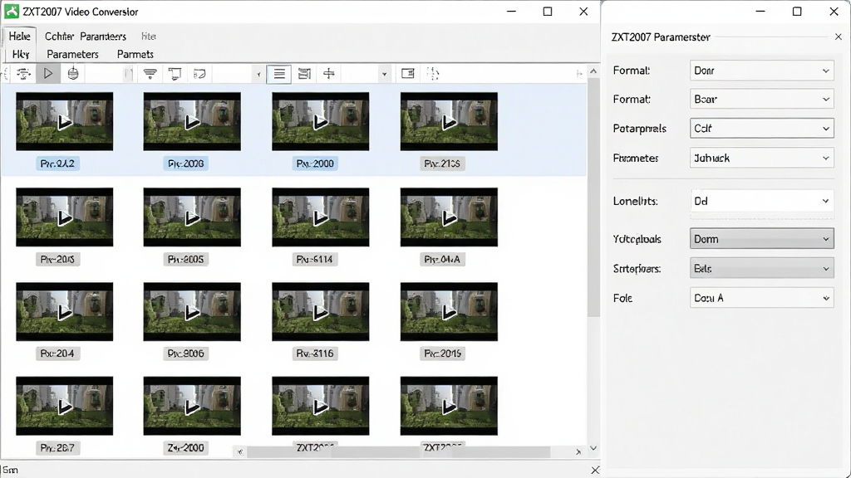Click the Pv:20/5 file name label
The image size is (851, 478).
pos(57,259)
